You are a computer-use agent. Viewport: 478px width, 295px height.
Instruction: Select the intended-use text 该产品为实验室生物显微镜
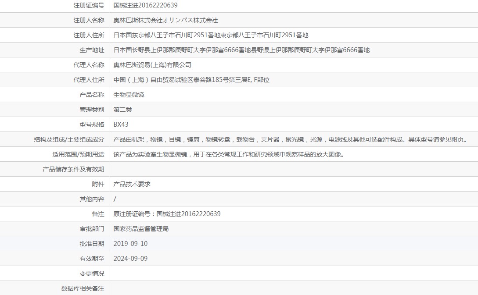[229, 154]
